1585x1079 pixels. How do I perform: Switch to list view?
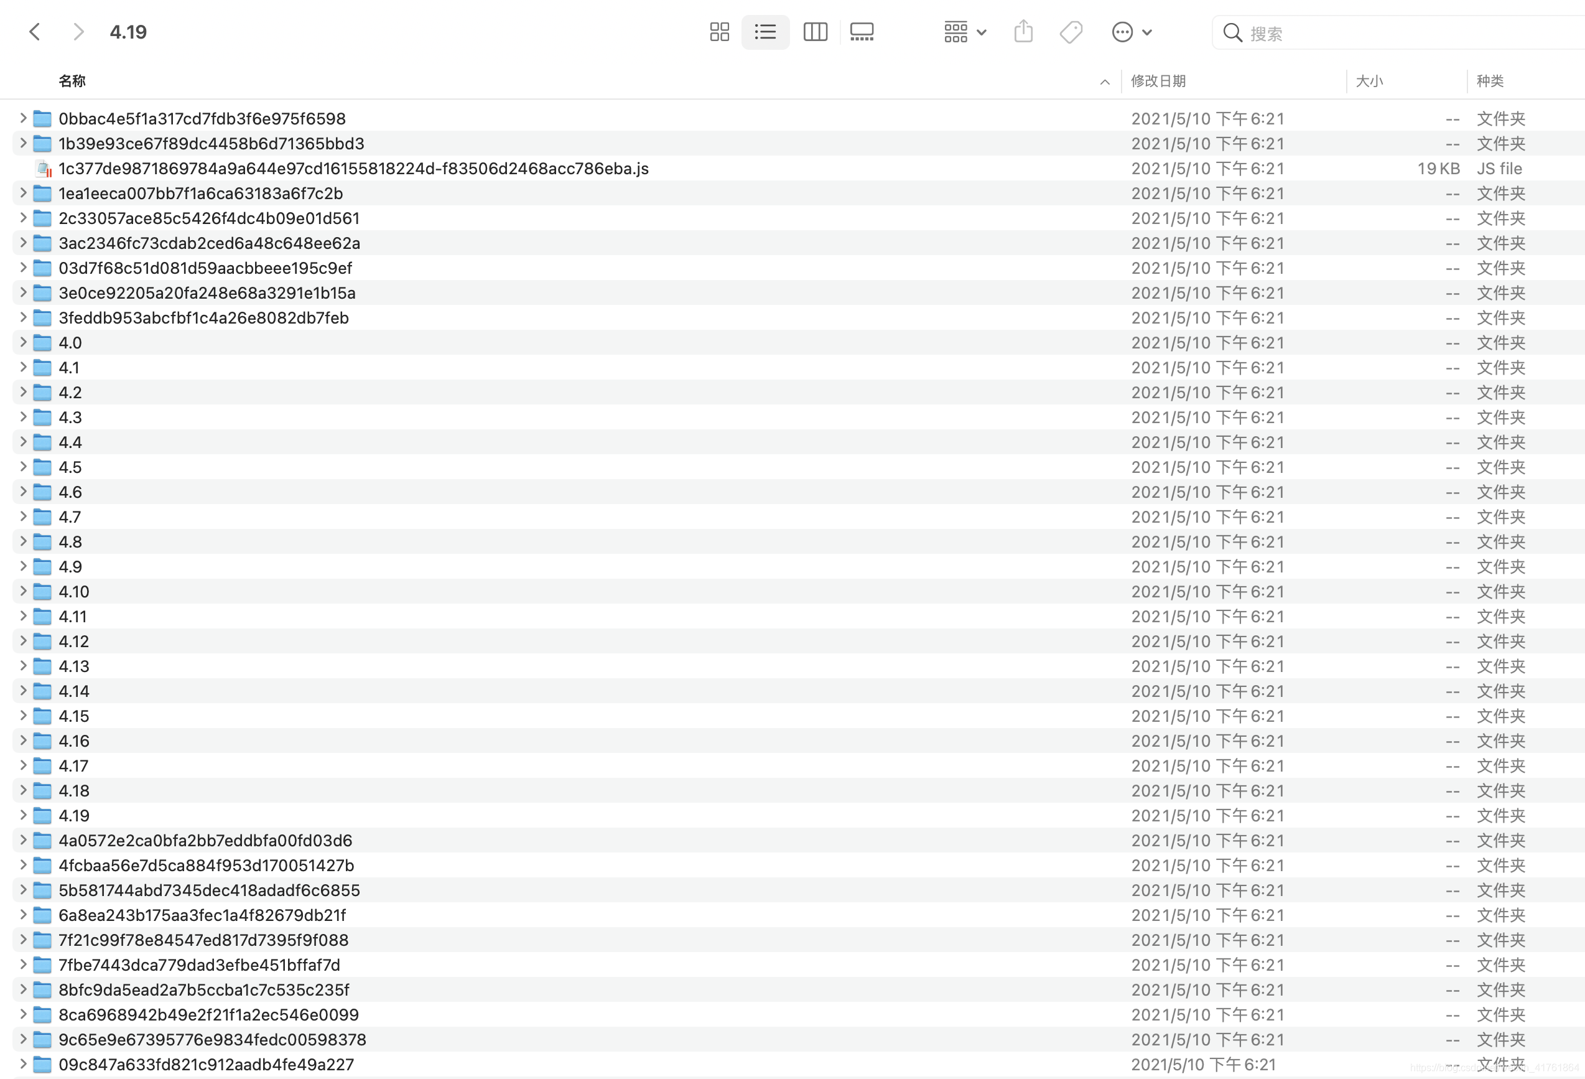(x=765, y=32)
